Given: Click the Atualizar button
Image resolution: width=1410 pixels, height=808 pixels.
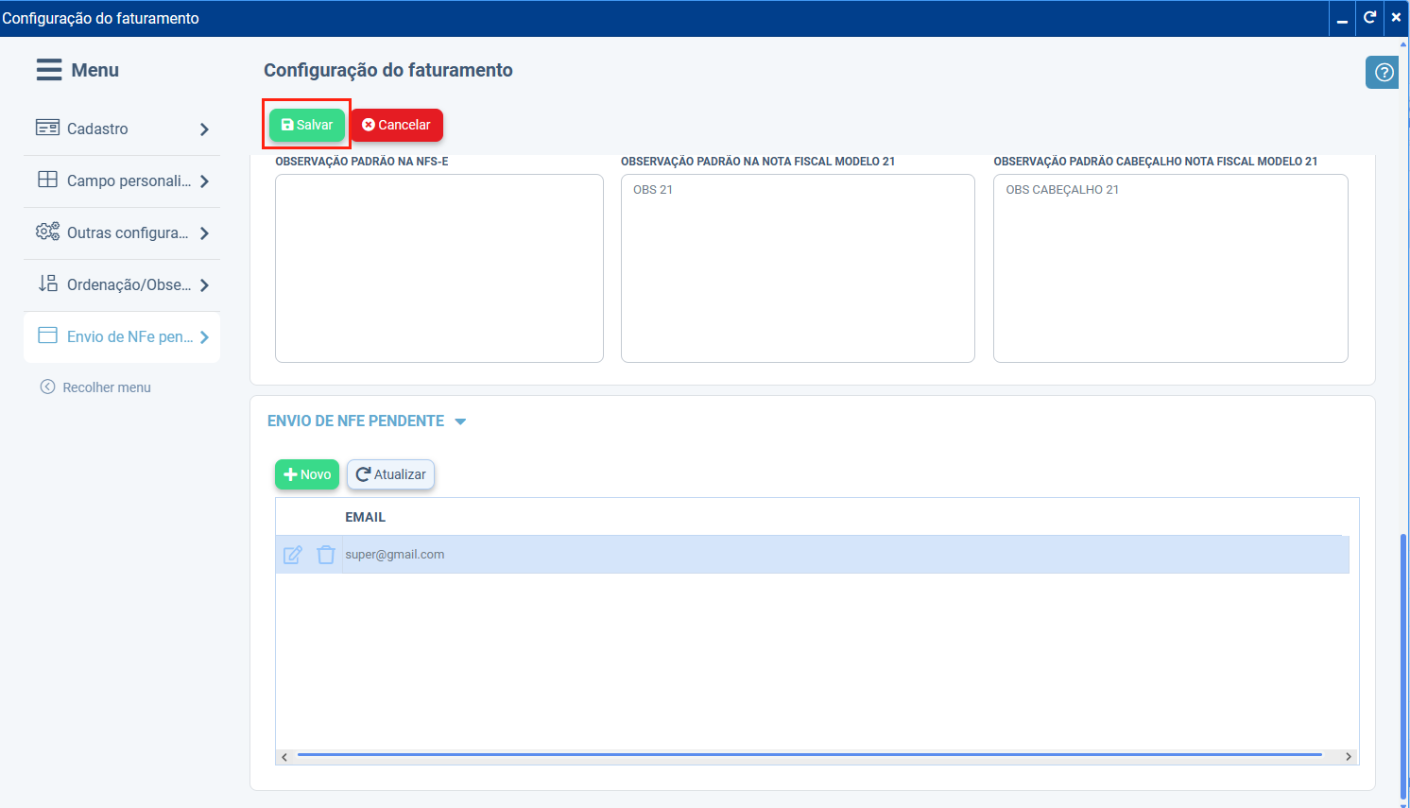Looking at the screenshot, I should (x=390, y=474).
